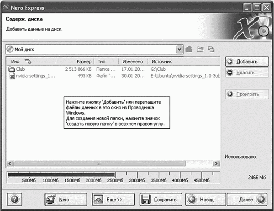
Task: Click the 493 КБ size cell
Action: click(x=84, y=76)
